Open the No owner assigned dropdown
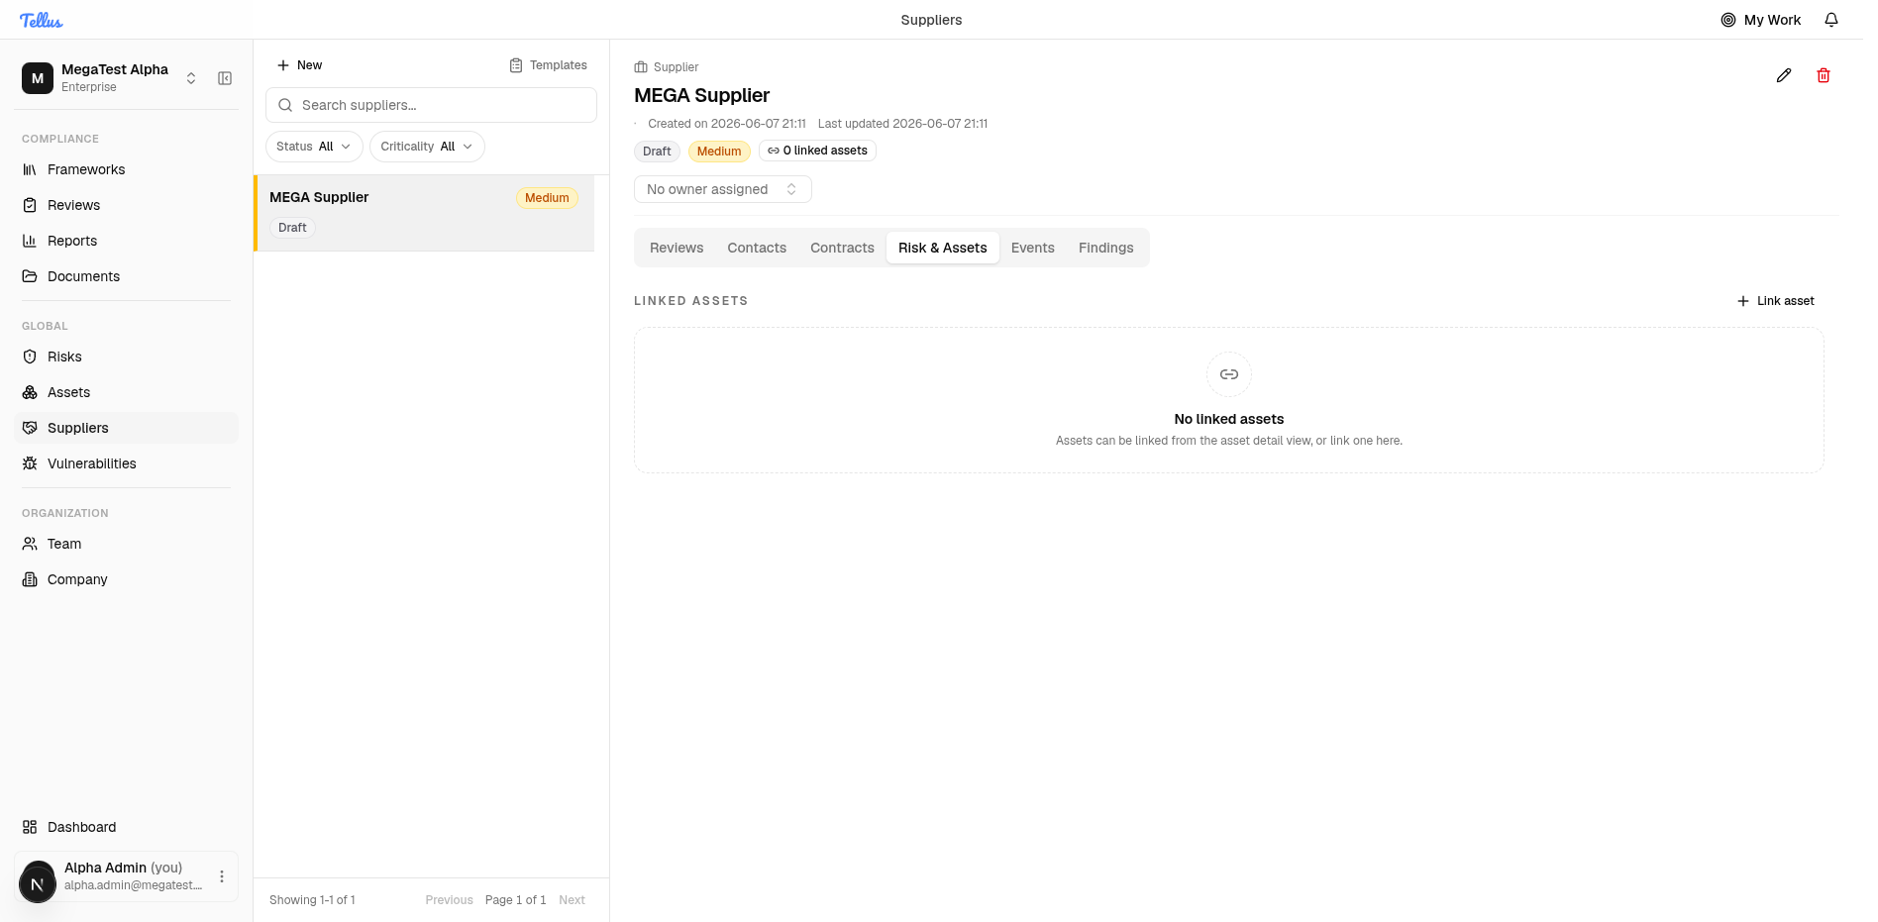The image size is (1878, 922). tap(723, 189)
